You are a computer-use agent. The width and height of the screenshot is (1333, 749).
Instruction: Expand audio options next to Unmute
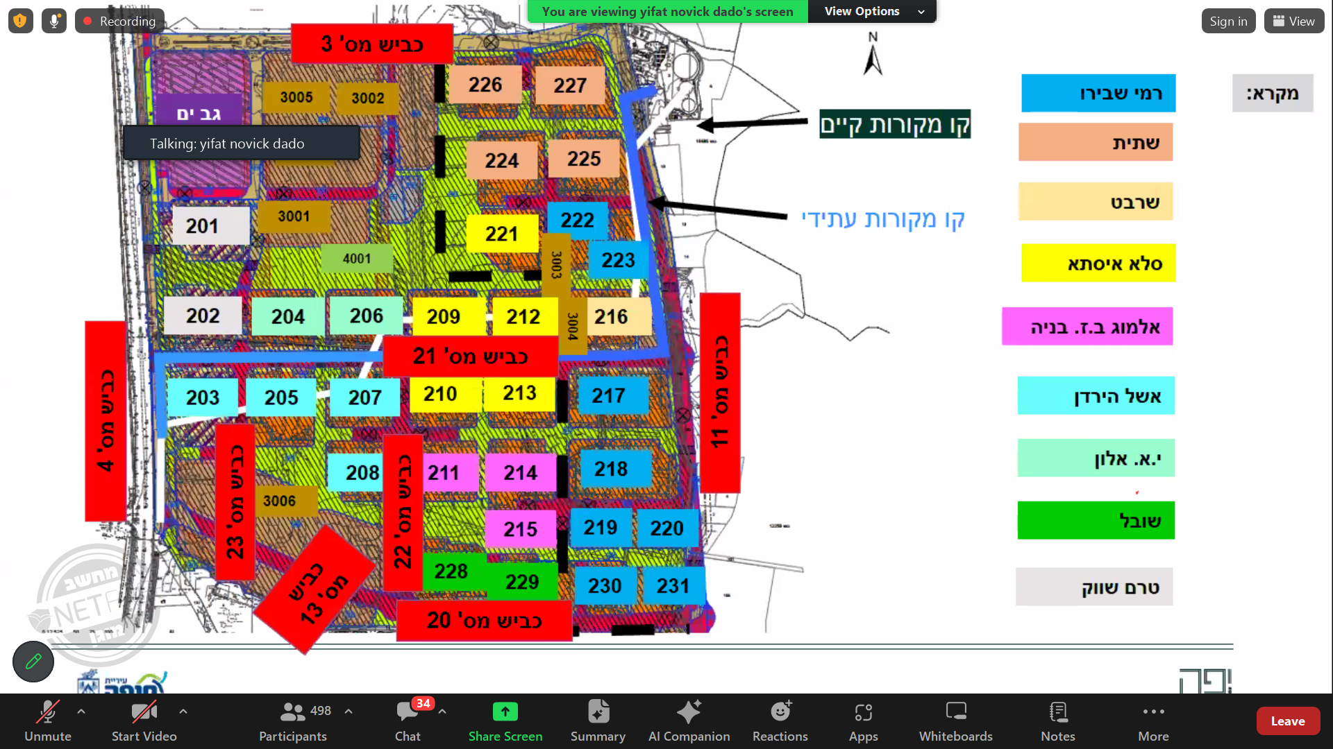pos(81,711)
